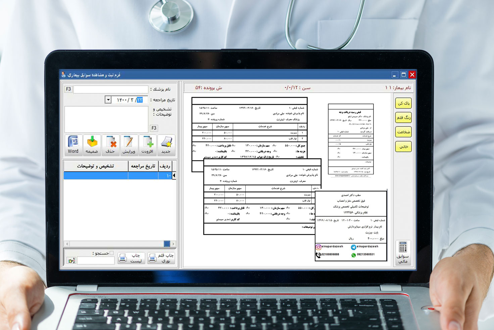This screenshot has width=494, height=330.
Task: Click the highlighted day in the visit date field
Action: pyautogui.click(x=140, y=100)
